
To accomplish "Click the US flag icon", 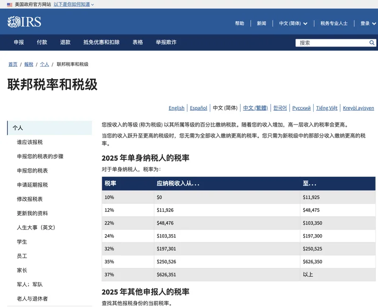I will (9, 4).
